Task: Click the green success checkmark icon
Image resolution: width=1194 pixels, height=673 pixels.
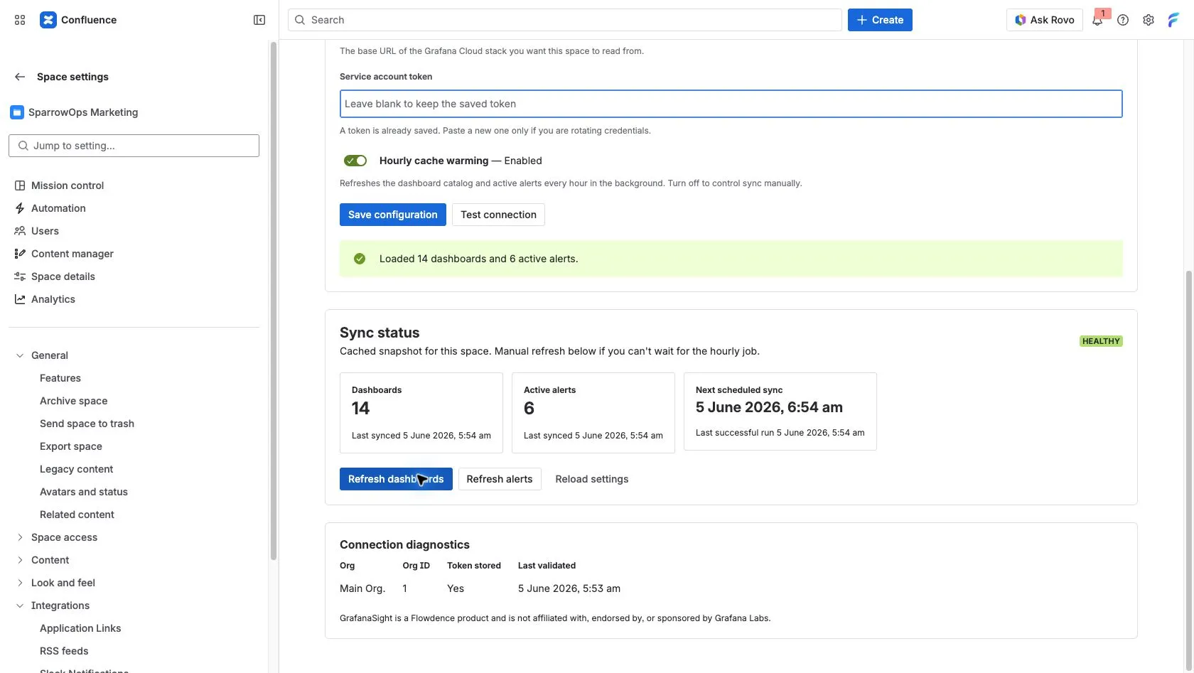Action: (x=360, y=259)
